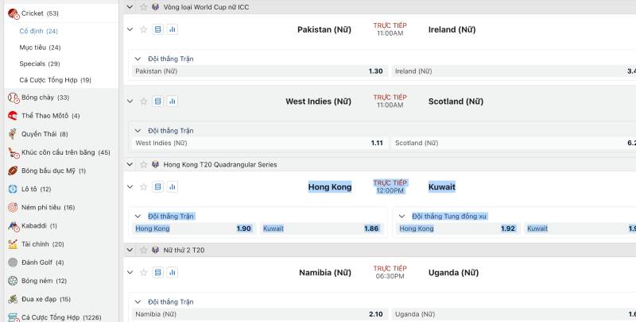Image resolution: width=636 pixels, height=322 pixels.
Task: Click the baseball icon beside Bóng chày
Action: pos(13,98)
